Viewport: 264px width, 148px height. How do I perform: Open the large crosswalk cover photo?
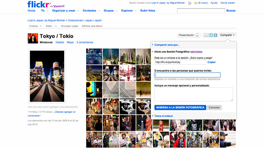[x=47, y=76]
